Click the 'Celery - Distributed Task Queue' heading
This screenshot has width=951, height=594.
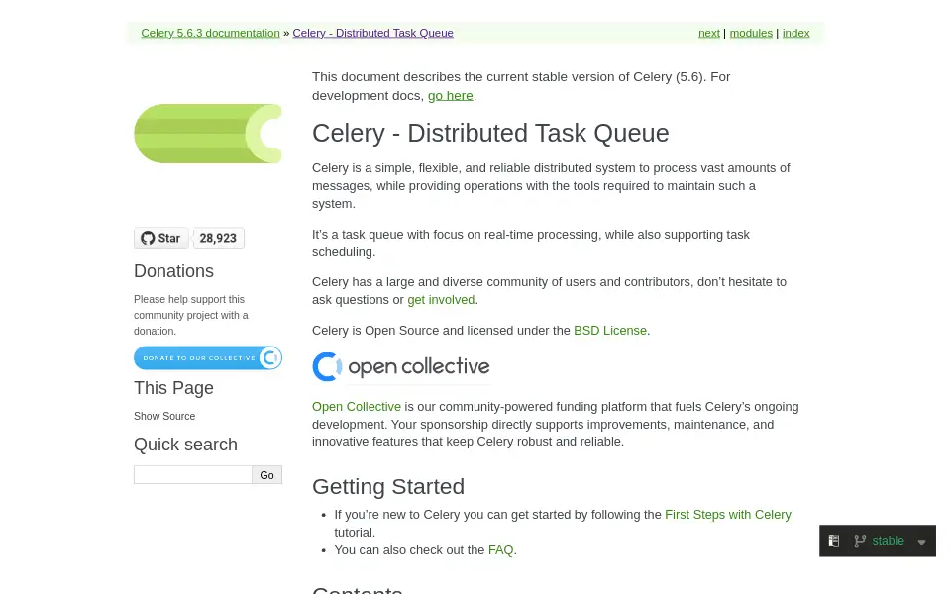click(490, 133)
